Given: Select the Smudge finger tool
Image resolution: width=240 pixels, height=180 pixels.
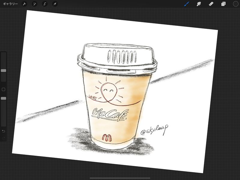Looking at the screenshot, I should coord(199,4).
